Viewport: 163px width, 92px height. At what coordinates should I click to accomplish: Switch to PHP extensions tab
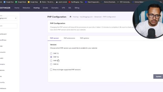(x=70, y=38)
